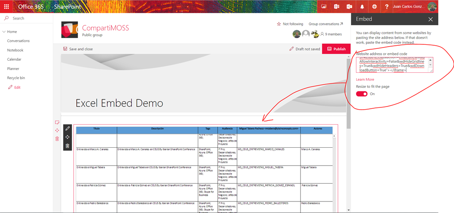This screenshot has height=213, width=454.
Task: Open the Delve app icon
Action: click(x=337, y=7)
